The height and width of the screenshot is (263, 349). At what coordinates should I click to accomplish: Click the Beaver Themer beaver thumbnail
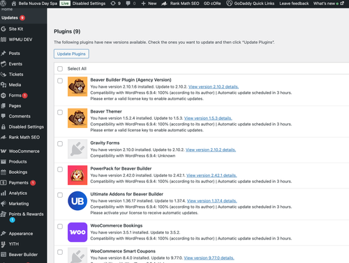[x=77, y=118]
